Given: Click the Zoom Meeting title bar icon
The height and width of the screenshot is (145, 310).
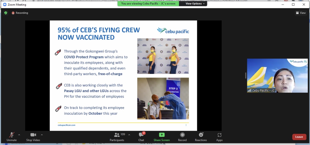Looking at the screenshot, I should 5,4.
